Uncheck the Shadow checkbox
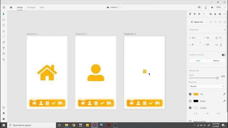This screenshot has width=228, height=128. [190, 108]
